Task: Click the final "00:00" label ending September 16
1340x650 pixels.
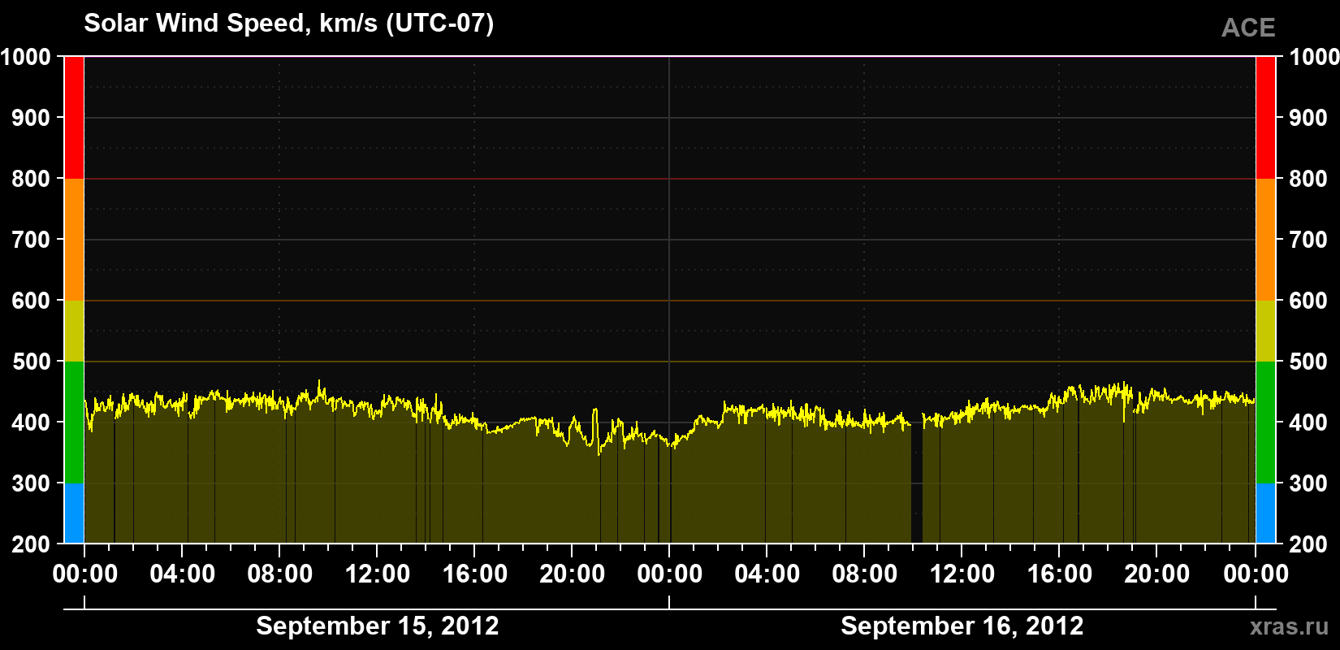Action: click(x=1256, y=574)
